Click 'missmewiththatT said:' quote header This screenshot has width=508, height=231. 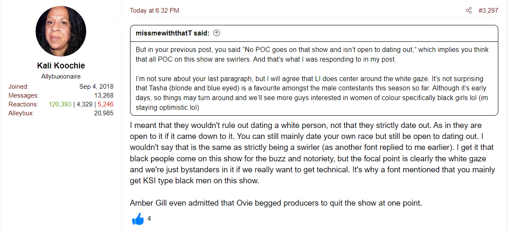(x=173, y=33)
